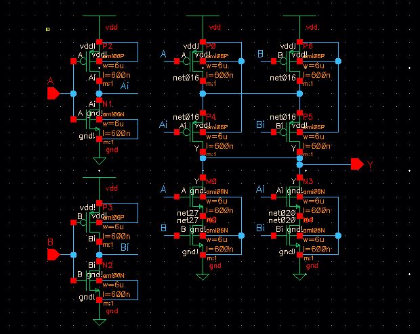
Task: Click the P5 transistor name label
Action: click(x=308, y=117)
